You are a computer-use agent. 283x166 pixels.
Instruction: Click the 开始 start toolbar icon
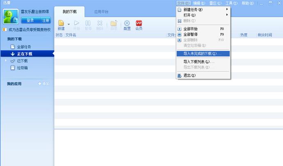click(77, 25)
